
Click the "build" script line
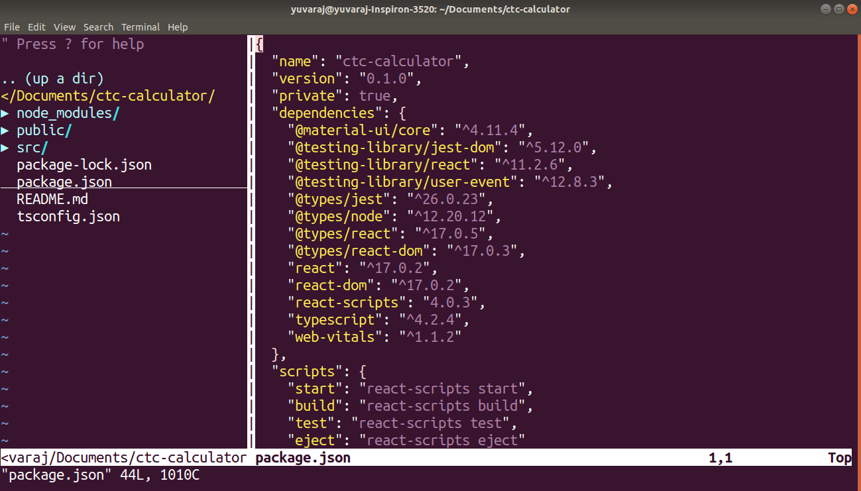(411, 406)
